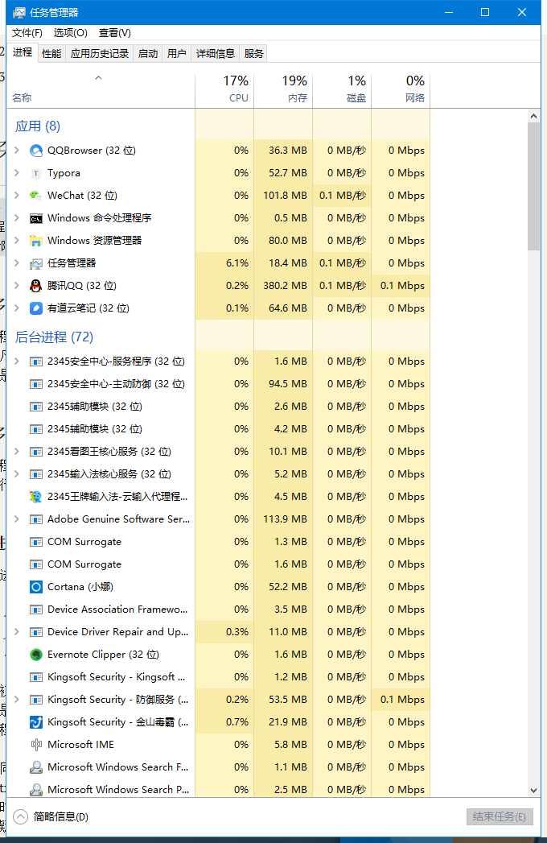Select the second COM Surrogate row (1.6 MB)
The image size is (547, 843).
219,564
